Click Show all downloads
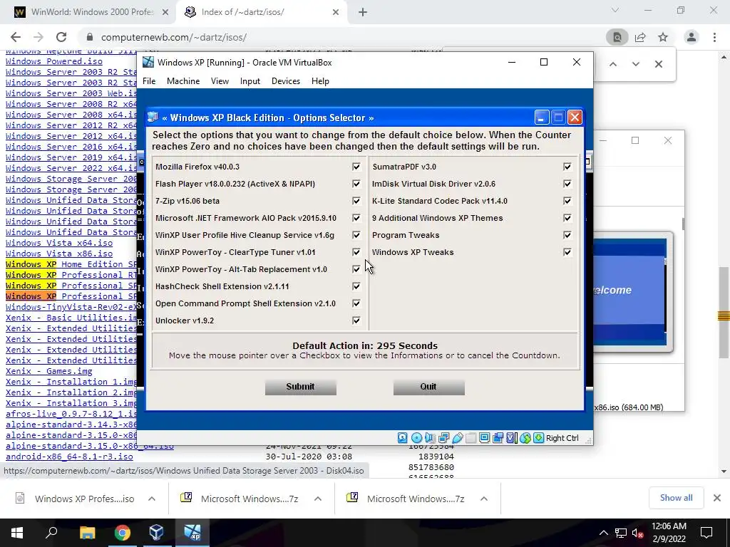Viewport: 730px width, 547px height. [x=676, y=498]
